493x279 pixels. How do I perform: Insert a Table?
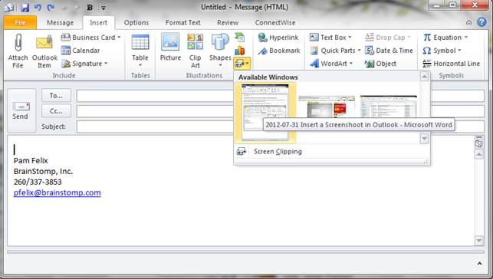coord(140,51)
